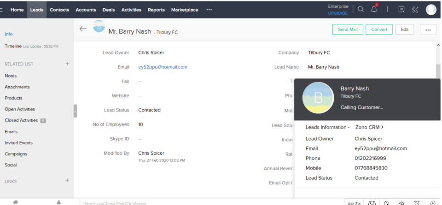Screen dimensions: 442x205
Task: Open the calendar icon in top bar
Action: click(x=401, y=9)
